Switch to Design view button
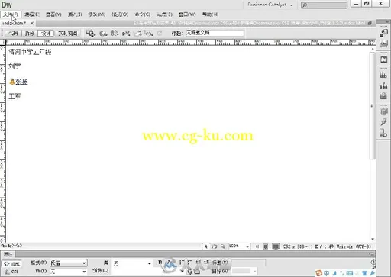This screenshot has width=391, height=277. coord(46,33)
